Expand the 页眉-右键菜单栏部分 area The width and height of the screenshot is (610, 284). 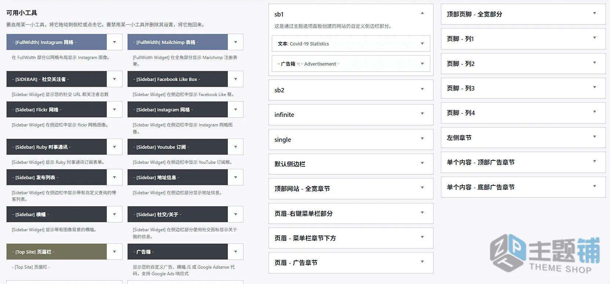[x=351, y=213]
